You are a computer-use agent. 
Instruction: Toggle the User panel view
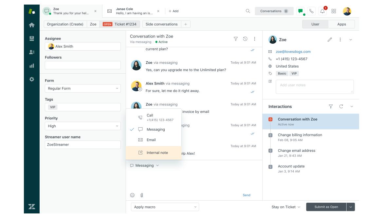pos(315,24)
